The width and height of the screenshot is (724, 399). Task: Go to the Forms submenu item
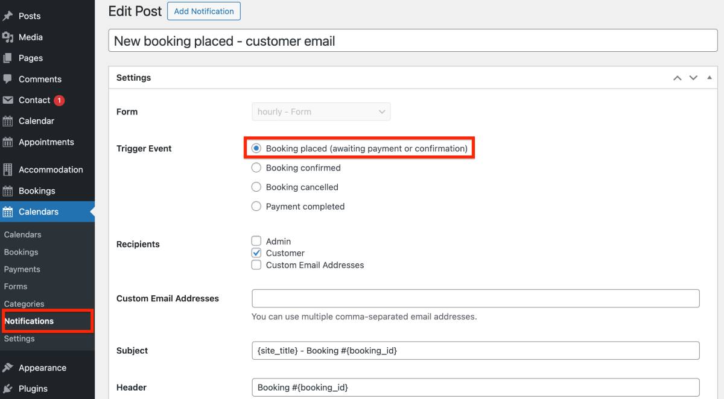click(16, 286)
